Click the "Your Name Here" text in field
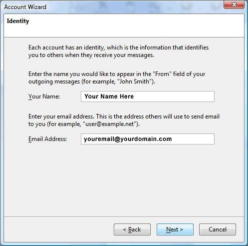Viewport: 248px width, 246px height. pyautogui.click(x=109, y=96)
